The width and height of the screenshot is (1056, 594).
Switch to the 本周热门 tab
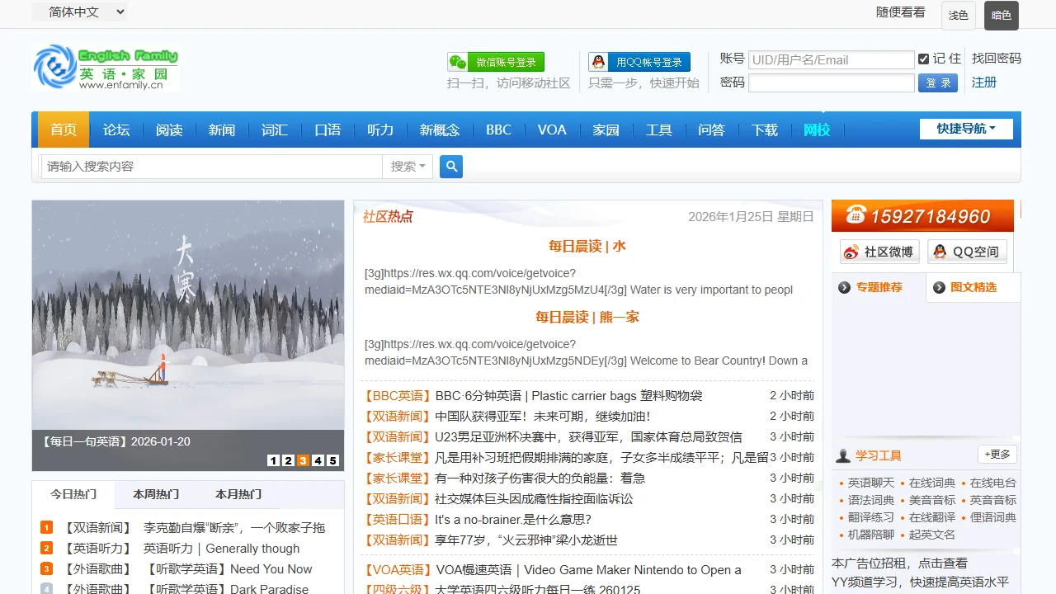coord(156,494)
